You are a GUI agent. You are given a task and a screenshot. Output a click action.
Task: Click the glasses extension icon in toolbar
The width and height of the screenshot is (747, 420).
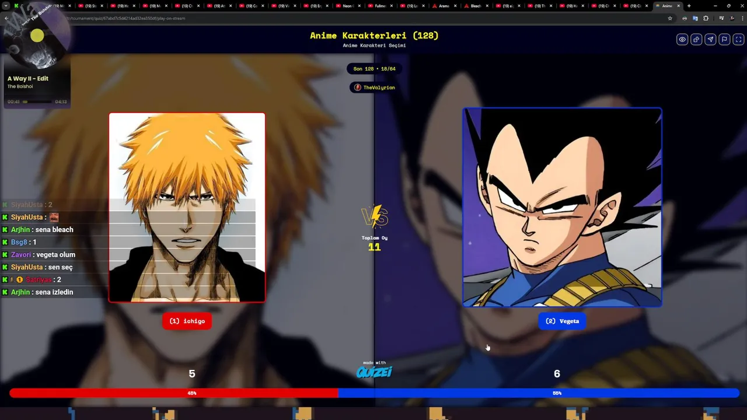coord(685,18)
